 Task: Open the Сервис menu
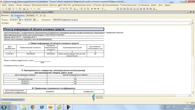pos(154,5)
